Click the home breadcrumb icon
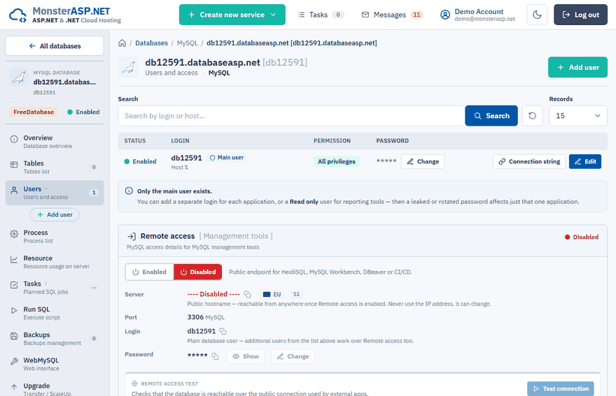This screenshot has height=396, width=616. (x=122, y=43)
